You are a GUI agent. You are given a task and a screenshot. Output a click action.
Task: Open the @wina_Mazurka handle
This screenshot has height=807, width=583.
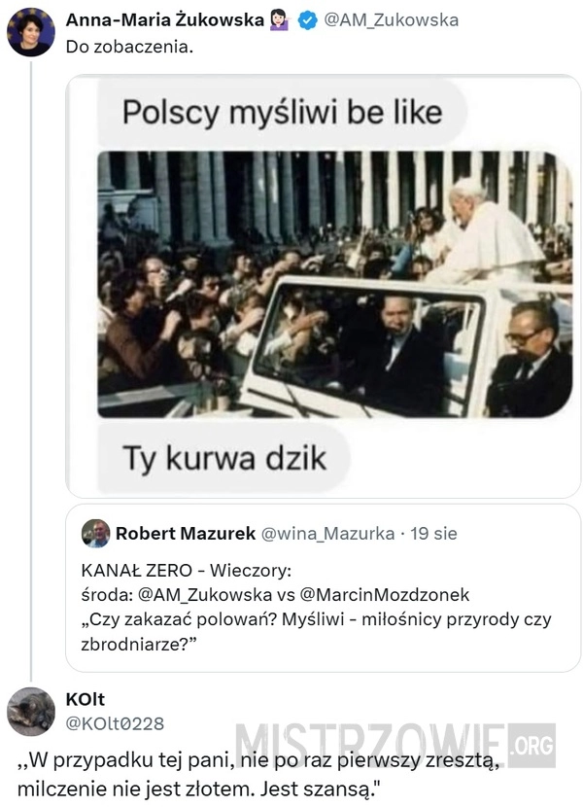[327, 534]
